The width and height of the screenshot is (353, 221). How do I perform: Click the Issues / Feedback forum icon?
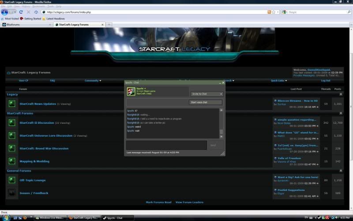click(x=12, y=193)
